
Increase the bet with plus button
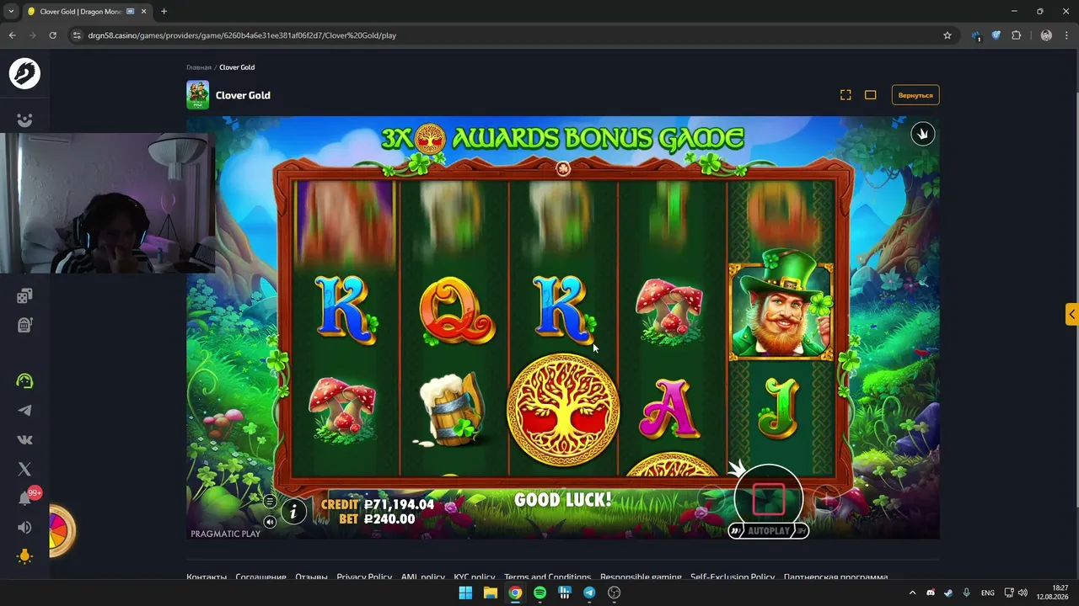click(x=827, y=500)
